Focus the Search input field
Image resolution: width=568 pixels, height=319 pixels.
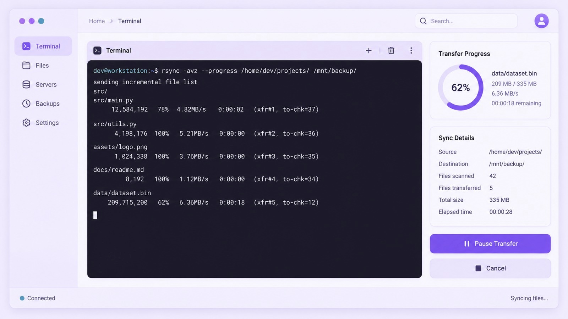pyautogui.click(x=466, y=21)
